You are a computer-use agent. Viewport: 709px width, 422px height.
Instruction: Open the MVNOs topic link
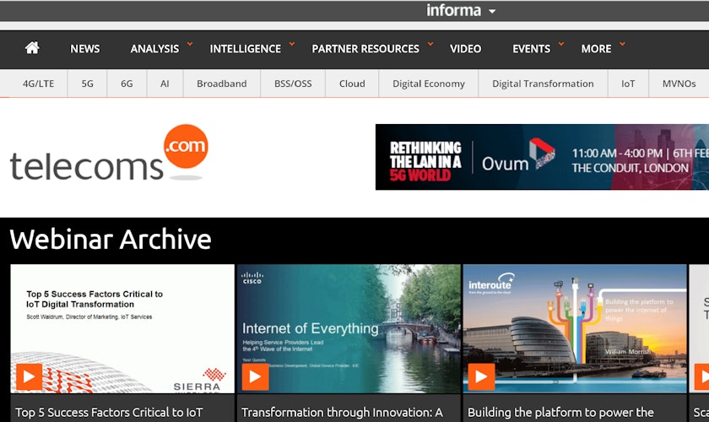[679, 84]
